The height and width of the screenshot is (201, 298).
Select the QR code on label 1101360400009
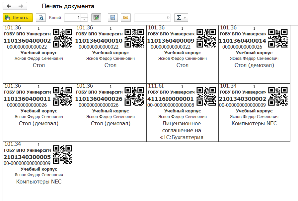(206, 38)
